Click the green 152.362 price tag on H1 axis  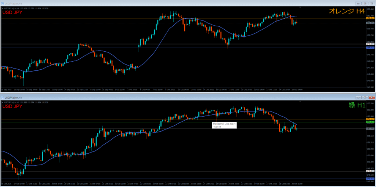[x=370, y=122]
